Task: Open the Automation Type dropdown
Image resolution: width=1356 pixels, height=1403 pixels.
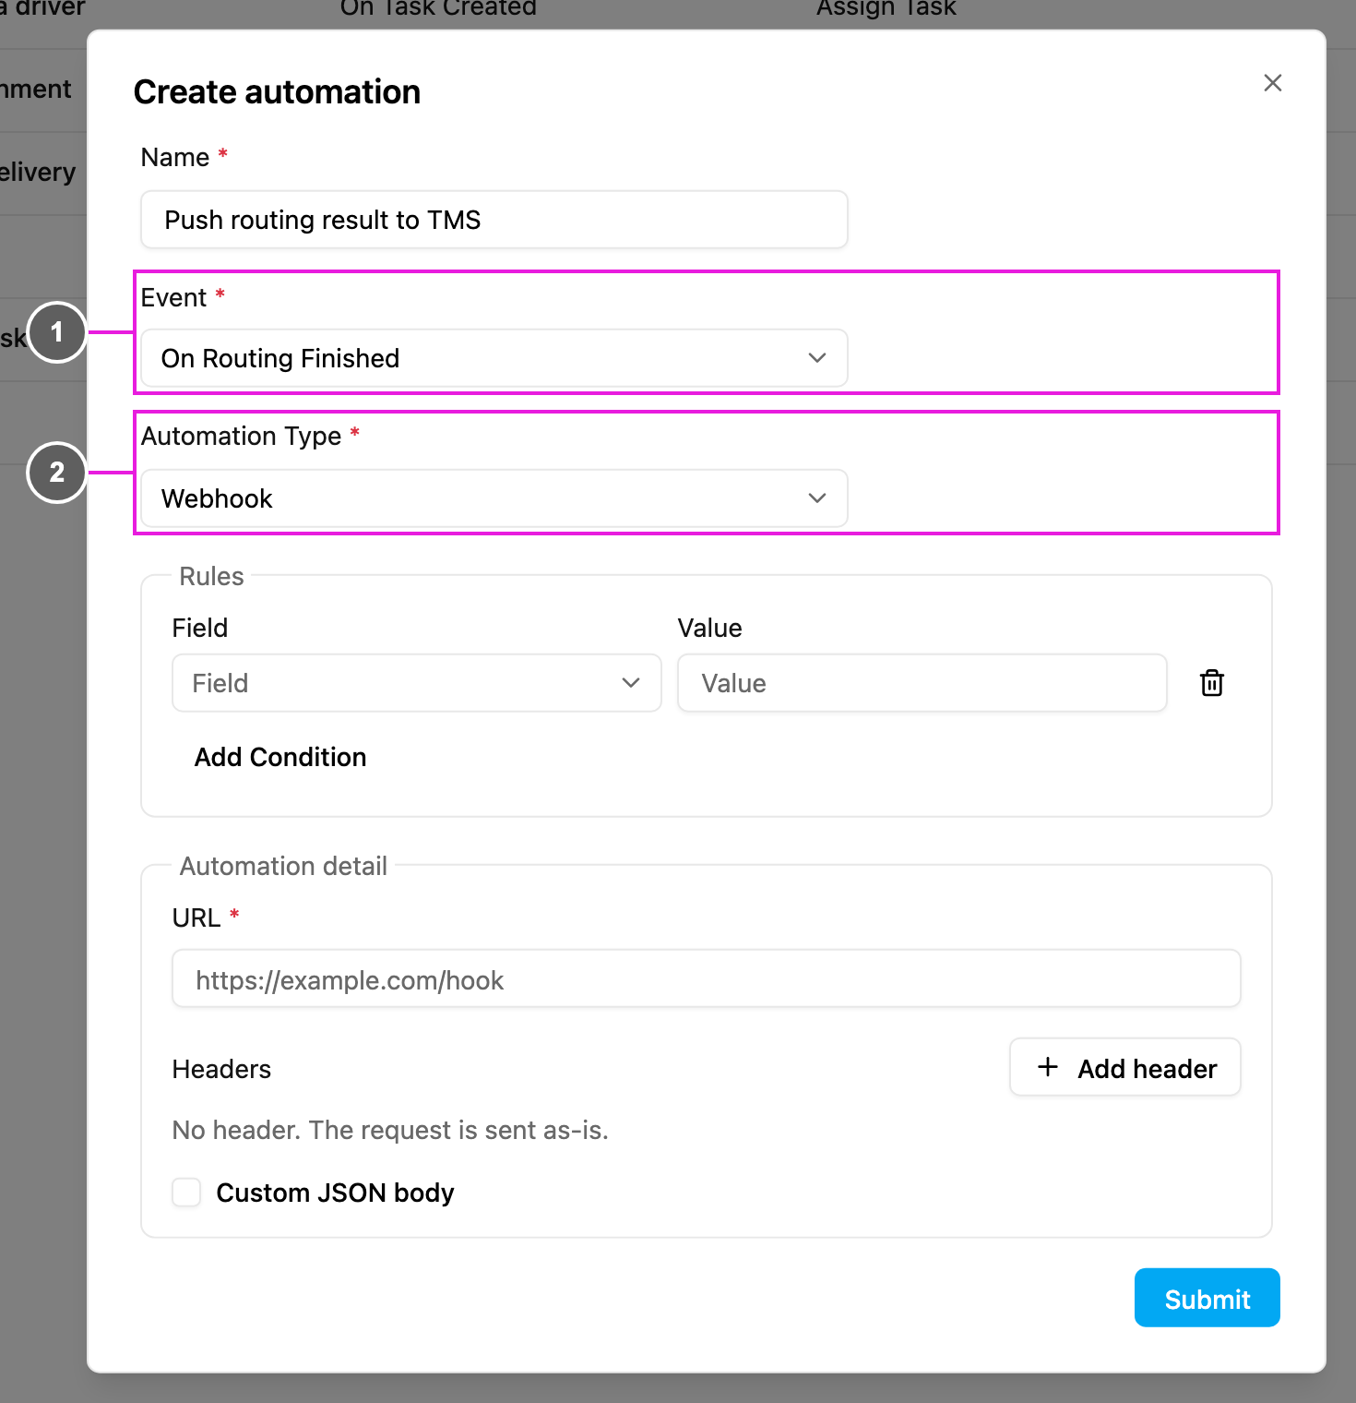Action: pyautogui.click(x=494, y=498)
